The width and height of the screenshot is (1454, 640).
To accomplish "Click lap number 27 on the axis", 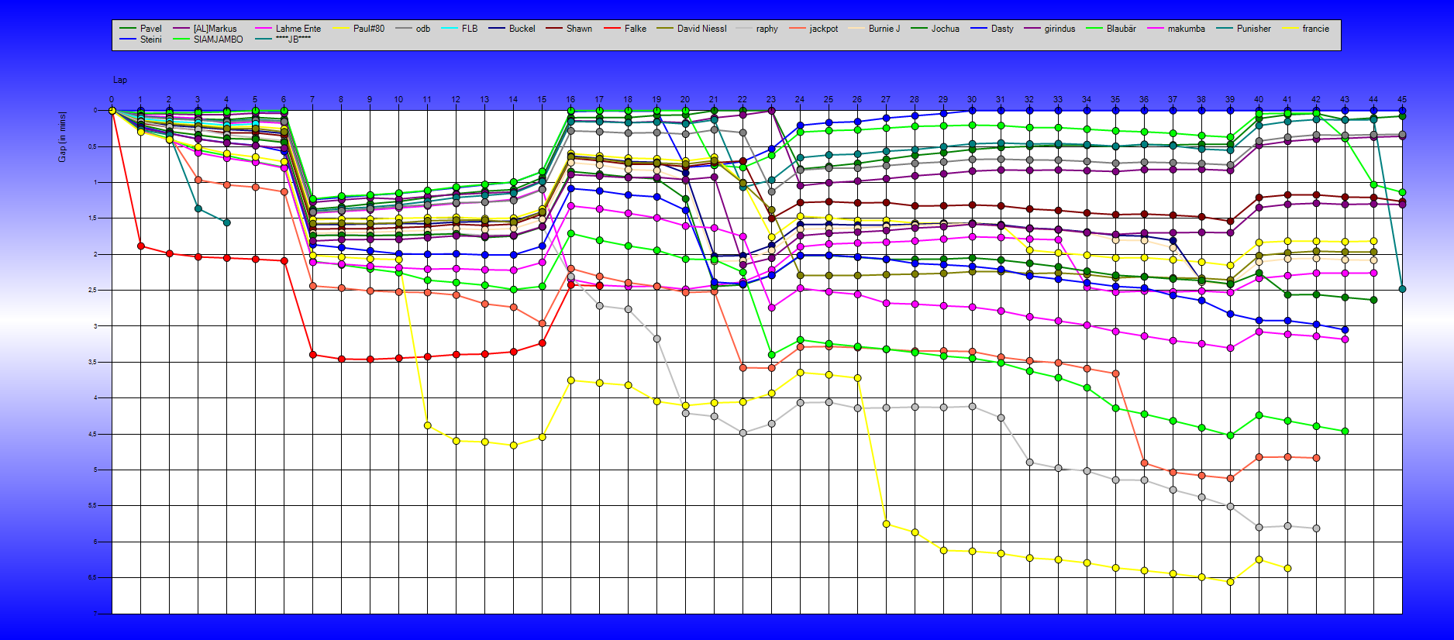I will [886, 99].
